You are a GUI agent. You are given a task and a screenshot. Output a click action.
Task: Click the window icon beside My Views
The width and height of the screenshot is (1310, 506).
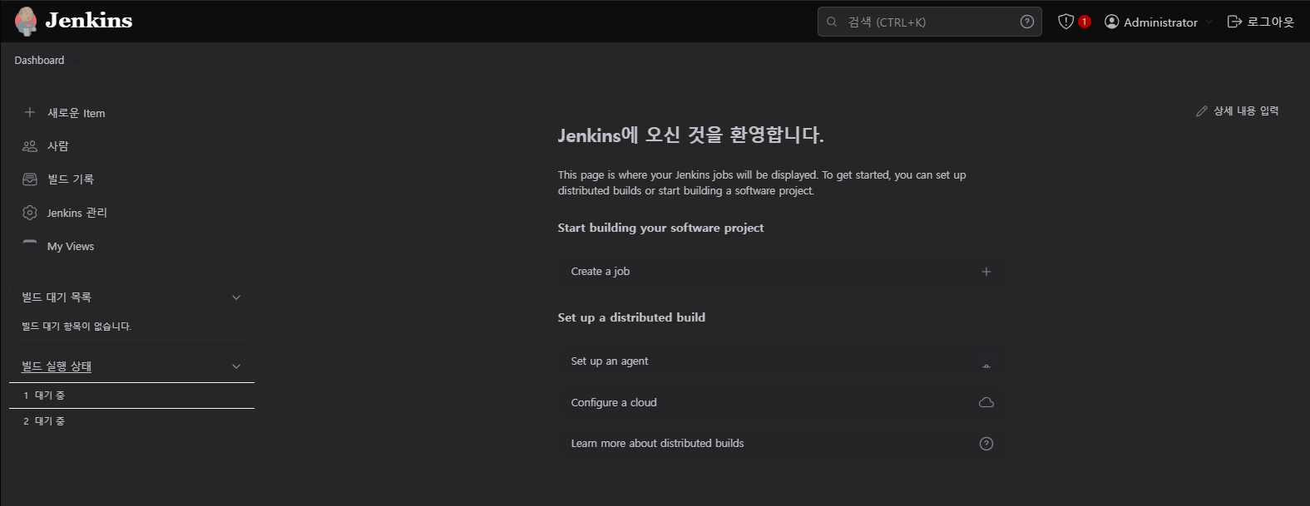(30, 245)
